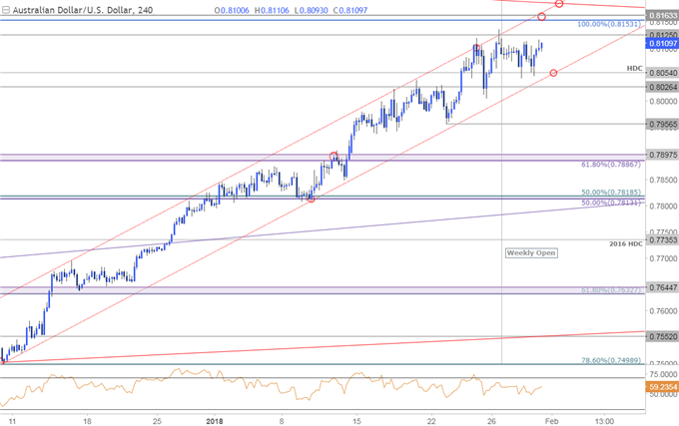The width and height of the screenshot is (679, 426).
Task: Select the 0.75520 price axis label
Action: coord(662,336)
